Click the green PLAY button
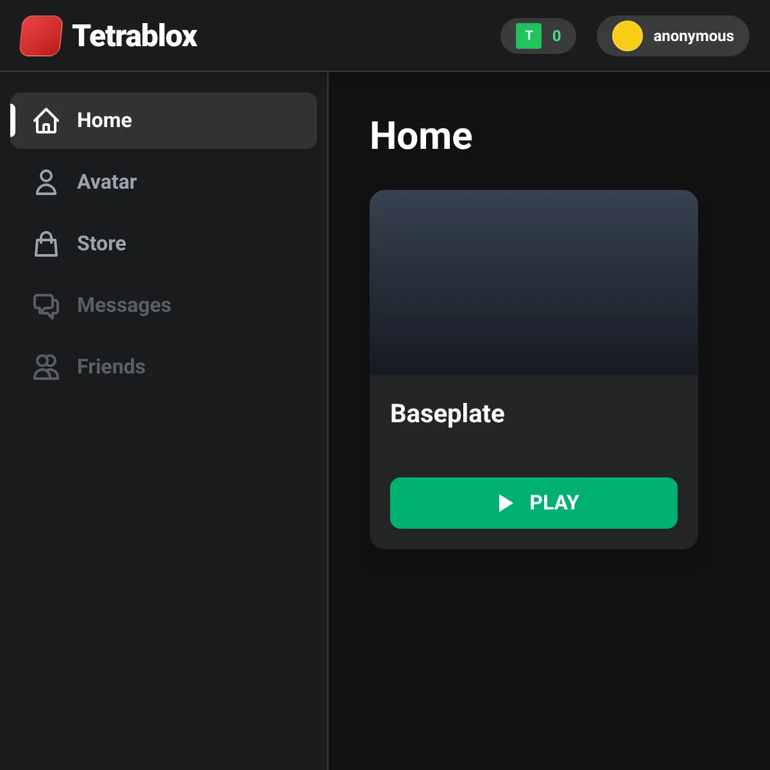This screenshot has width=770, height=770. (534, 503)
